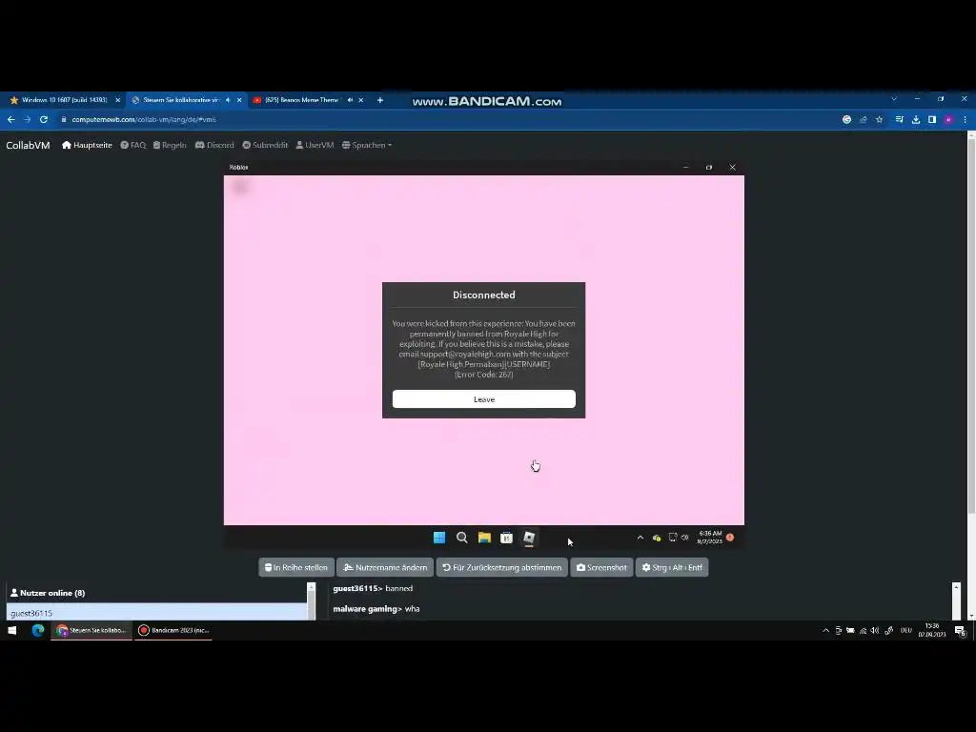Open Microsoft Edge from host taskbar
This screenshot has height=732, width=976.
tap(38, 631)
